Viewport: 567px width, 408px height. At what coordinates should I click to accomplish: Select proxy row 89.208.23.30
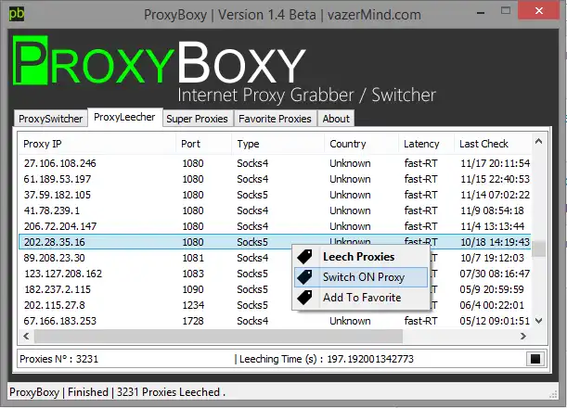(x=275, y=258)
